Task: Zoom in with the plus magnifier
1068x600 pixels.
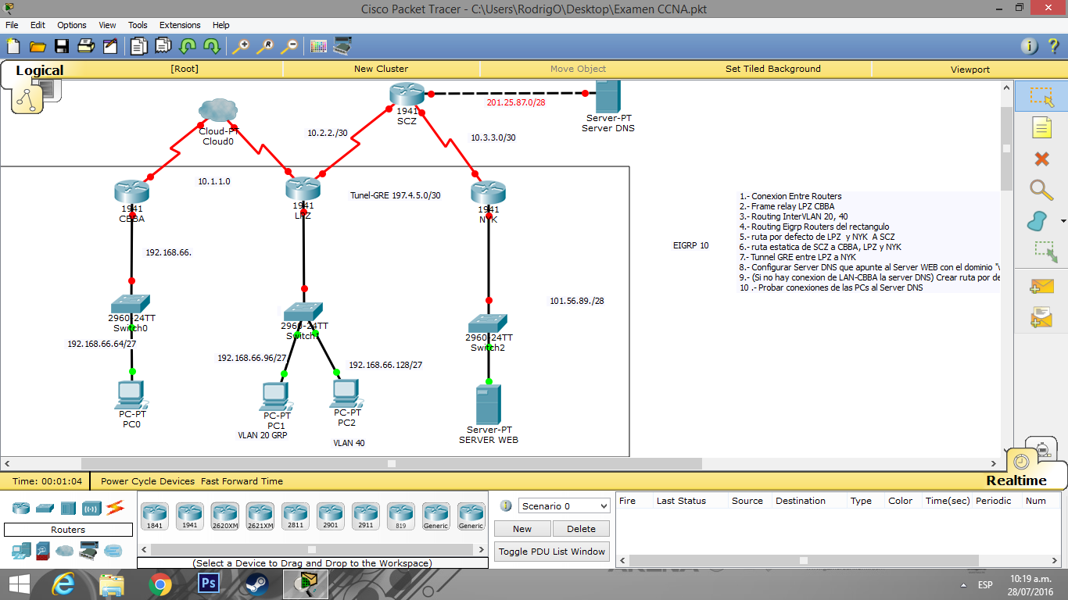Action: point(241,46)
